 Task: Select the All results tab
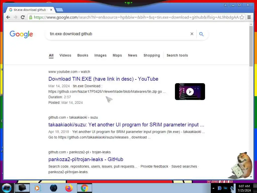click(51, 55)
